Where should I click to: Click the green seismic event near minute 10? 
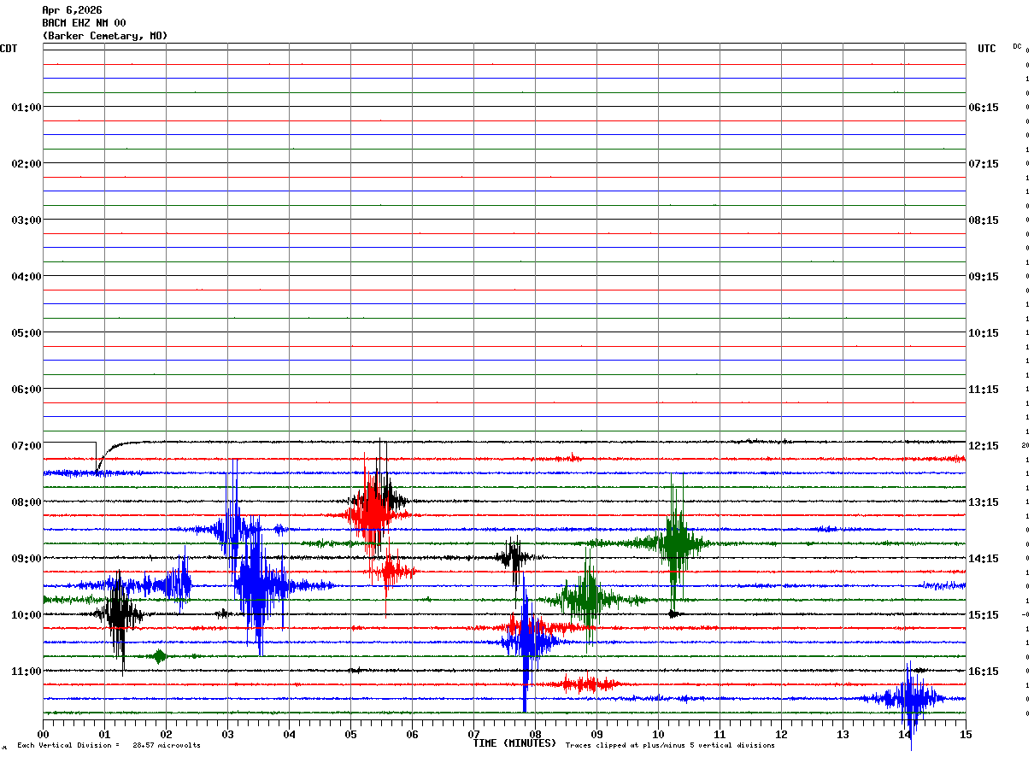click(676, 543)
